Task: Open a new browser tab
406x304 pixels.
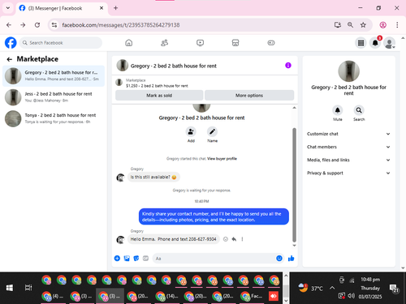Action: click(x=115, y=8)
